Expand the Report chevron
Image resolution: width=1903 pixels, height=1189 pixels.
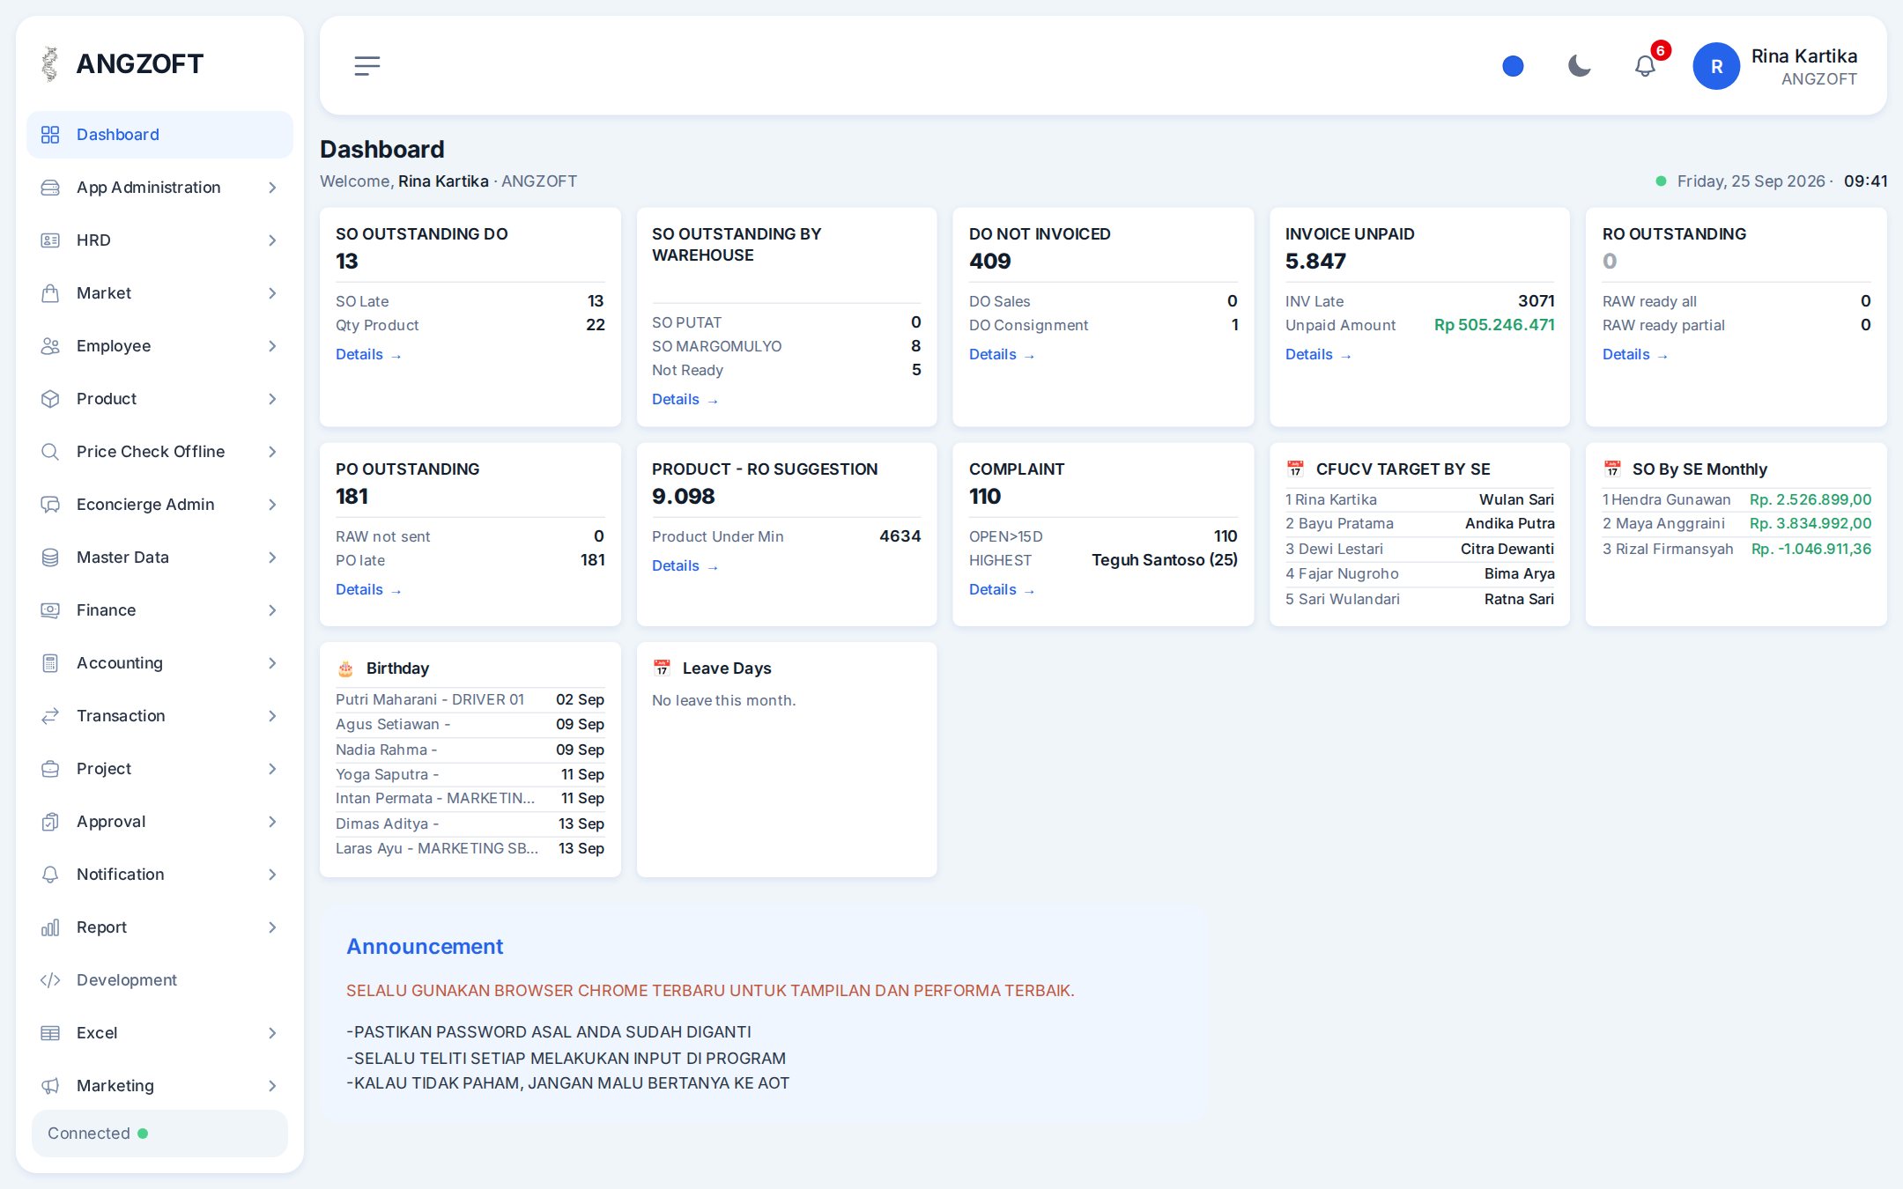(272, 927)
